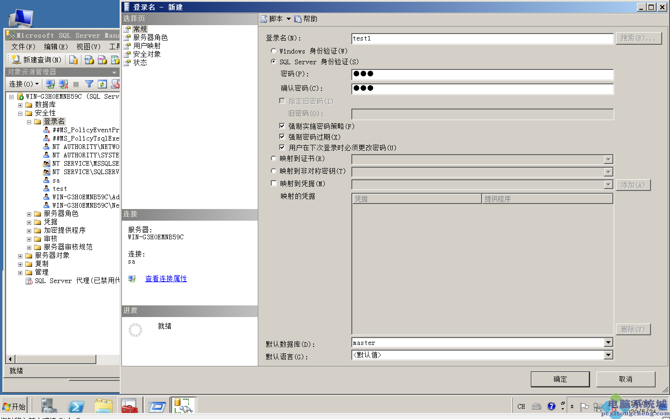Screen dimensions: 670x419
Task: Click Connect Object Explorer icon with green arrow
Action: click(x=50, y=84)
